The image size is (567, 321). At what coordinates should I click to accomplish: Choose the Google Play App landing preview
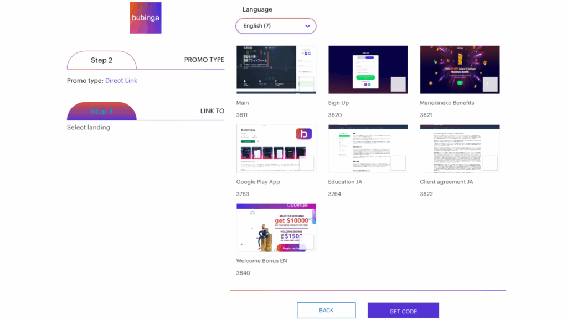click(276, 149)
